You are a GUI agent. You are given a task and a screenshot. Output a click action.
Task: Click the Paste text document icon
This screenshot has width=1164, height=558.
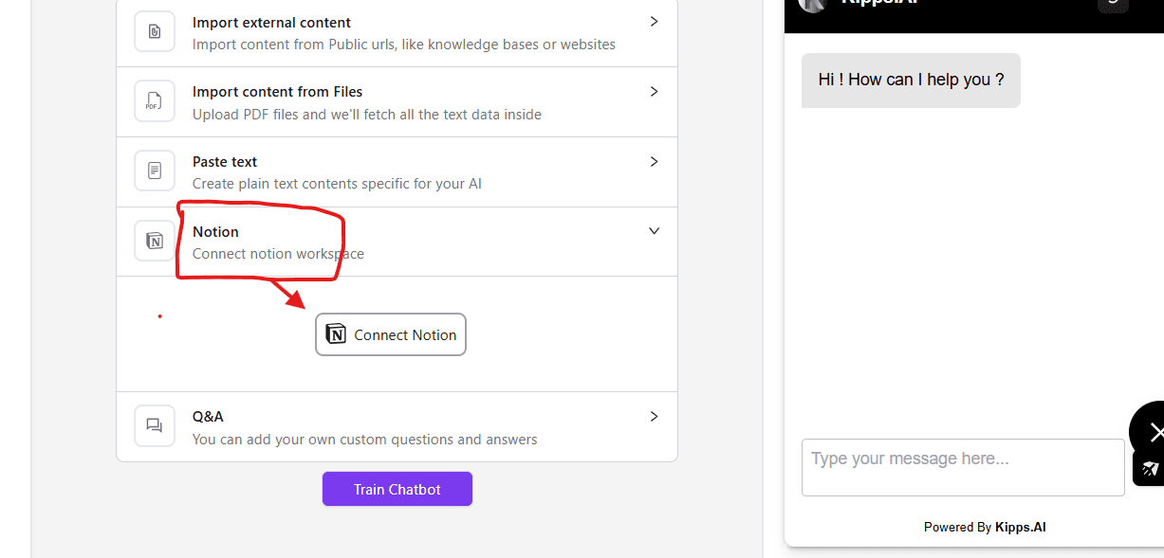click(155, 171)
